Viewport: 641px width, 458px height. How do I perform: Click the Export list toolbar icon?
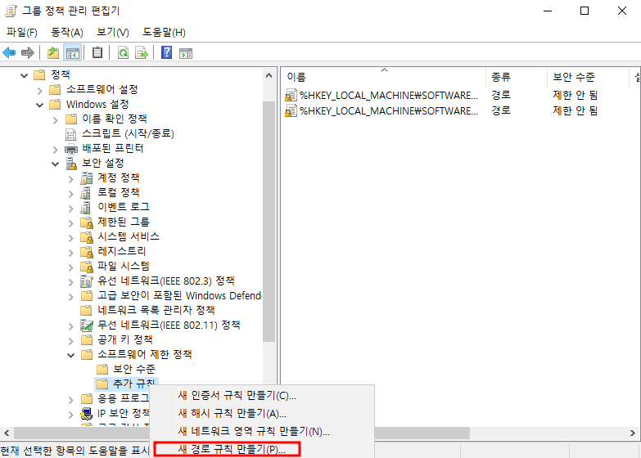click(142, 52)
